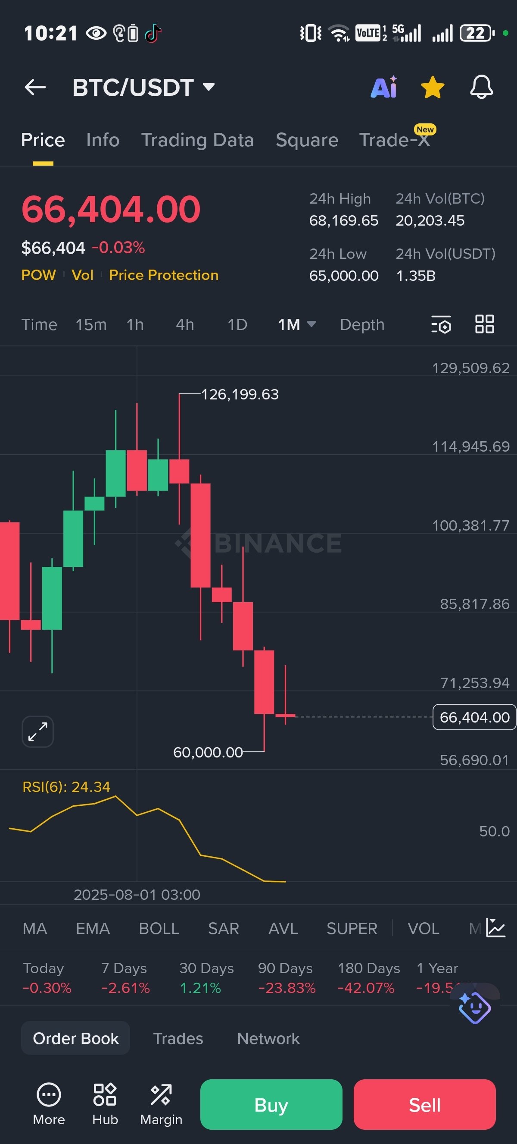Select the 1h chart interval

135,325
